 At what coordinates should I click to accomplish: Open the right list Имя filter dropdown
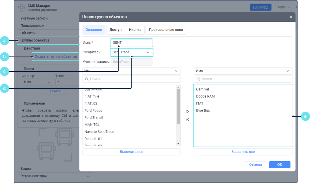[x=243, y=71]
